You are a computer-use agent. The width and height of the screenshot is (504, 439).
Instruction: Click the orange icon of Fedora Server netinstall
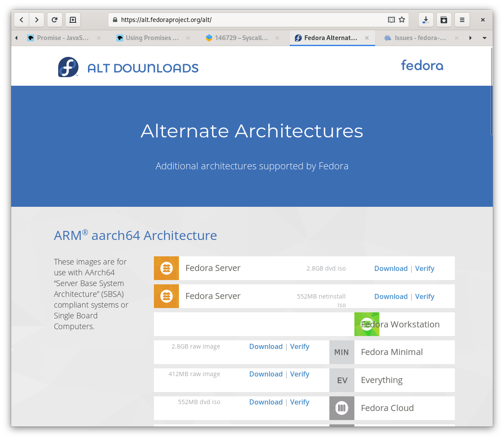[x=166, y=296]
